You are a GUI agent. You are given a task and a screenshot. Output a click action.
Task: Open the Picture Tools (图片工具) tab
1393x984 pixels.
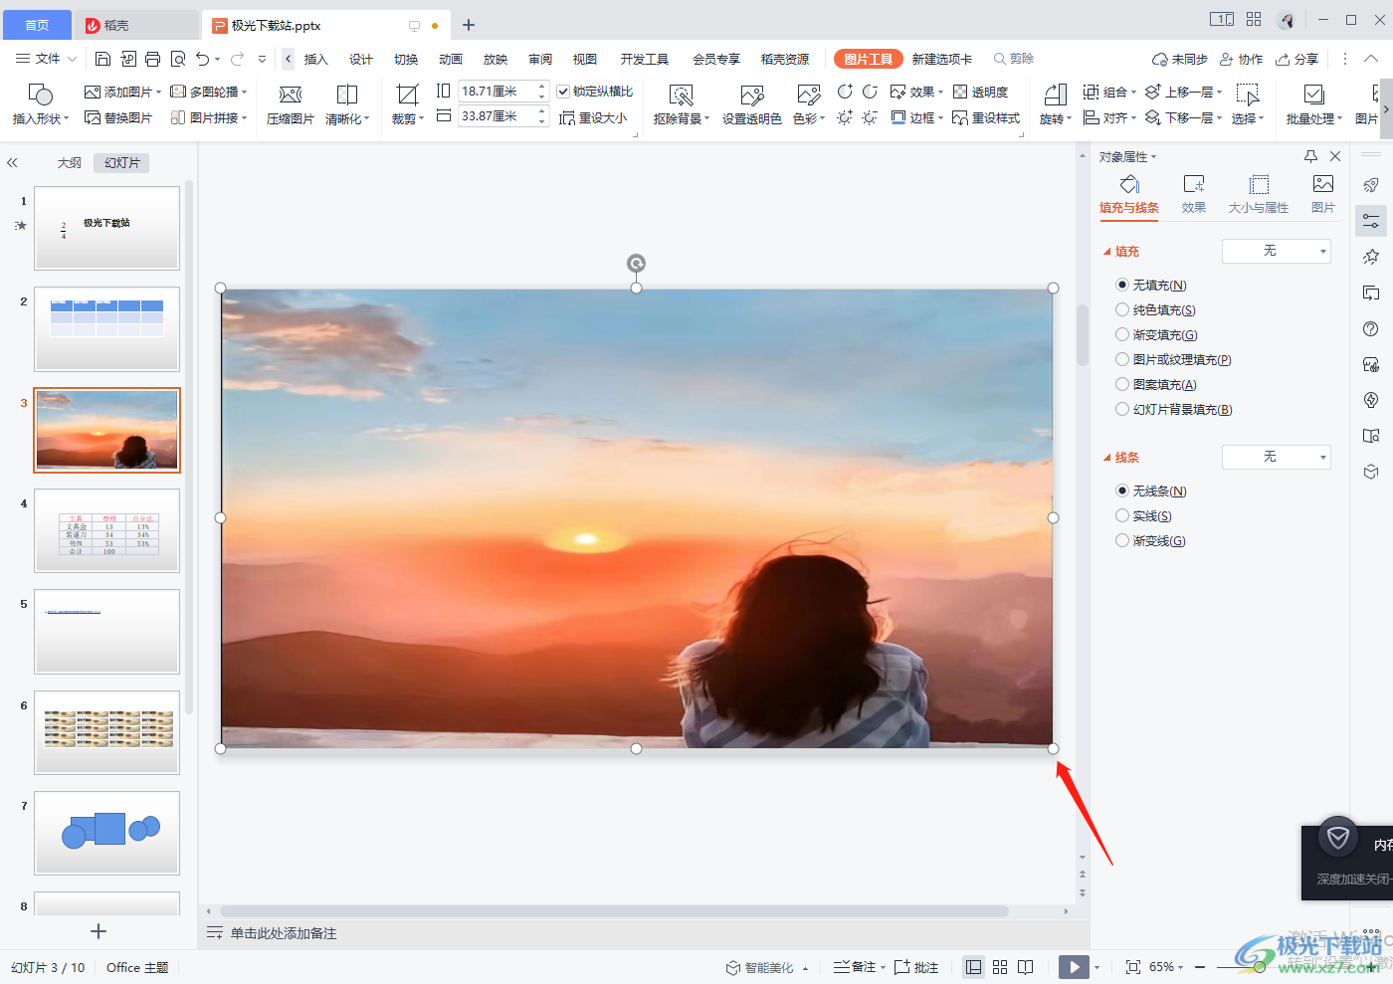coord(869,59)
